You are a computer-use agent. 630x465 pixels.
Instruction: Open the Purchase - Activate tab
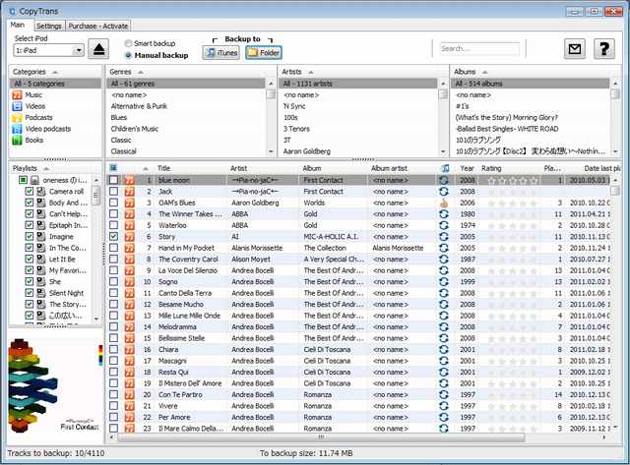98,27
